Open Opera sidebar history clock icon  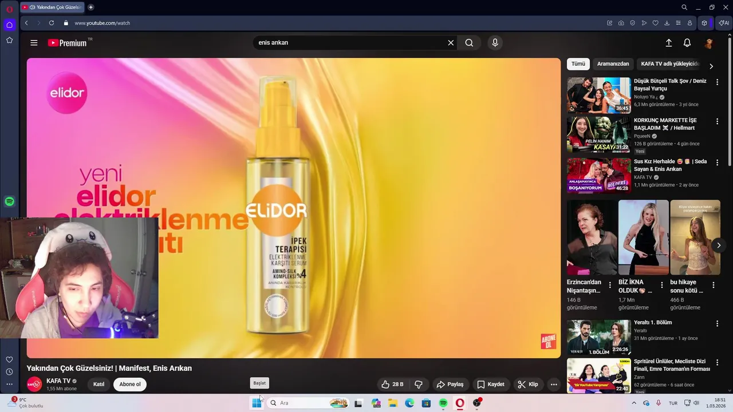point(9,372)
